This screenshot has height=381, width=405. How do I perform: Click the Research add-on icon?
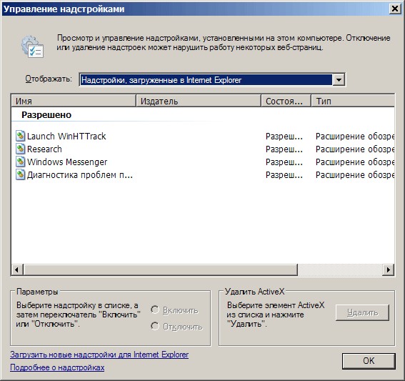coord(21,149)
